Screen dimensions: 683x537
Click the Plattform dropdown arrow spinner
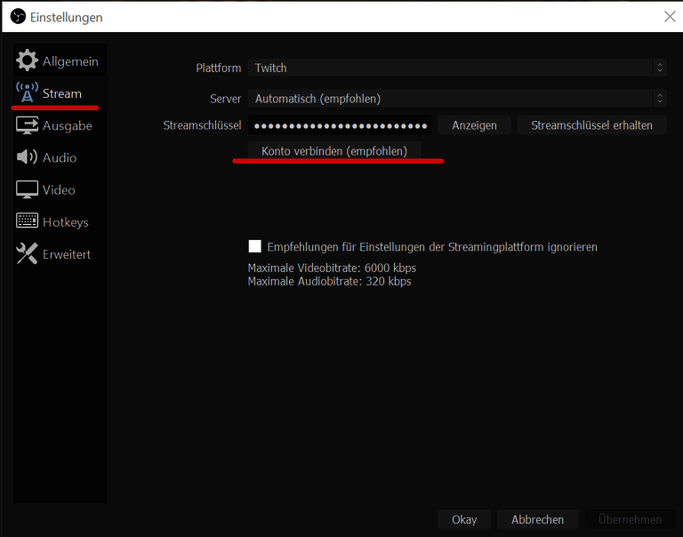660,68
